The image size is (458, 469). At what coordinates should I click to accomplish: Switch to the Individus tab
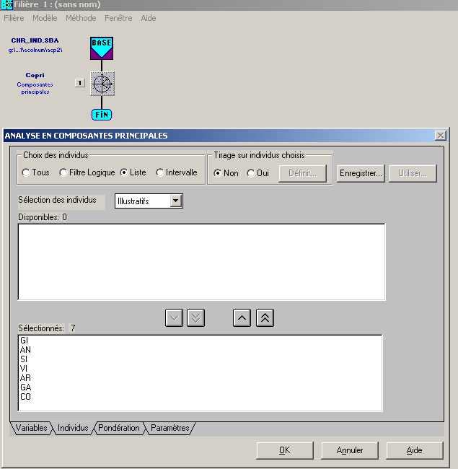[73, 428]
